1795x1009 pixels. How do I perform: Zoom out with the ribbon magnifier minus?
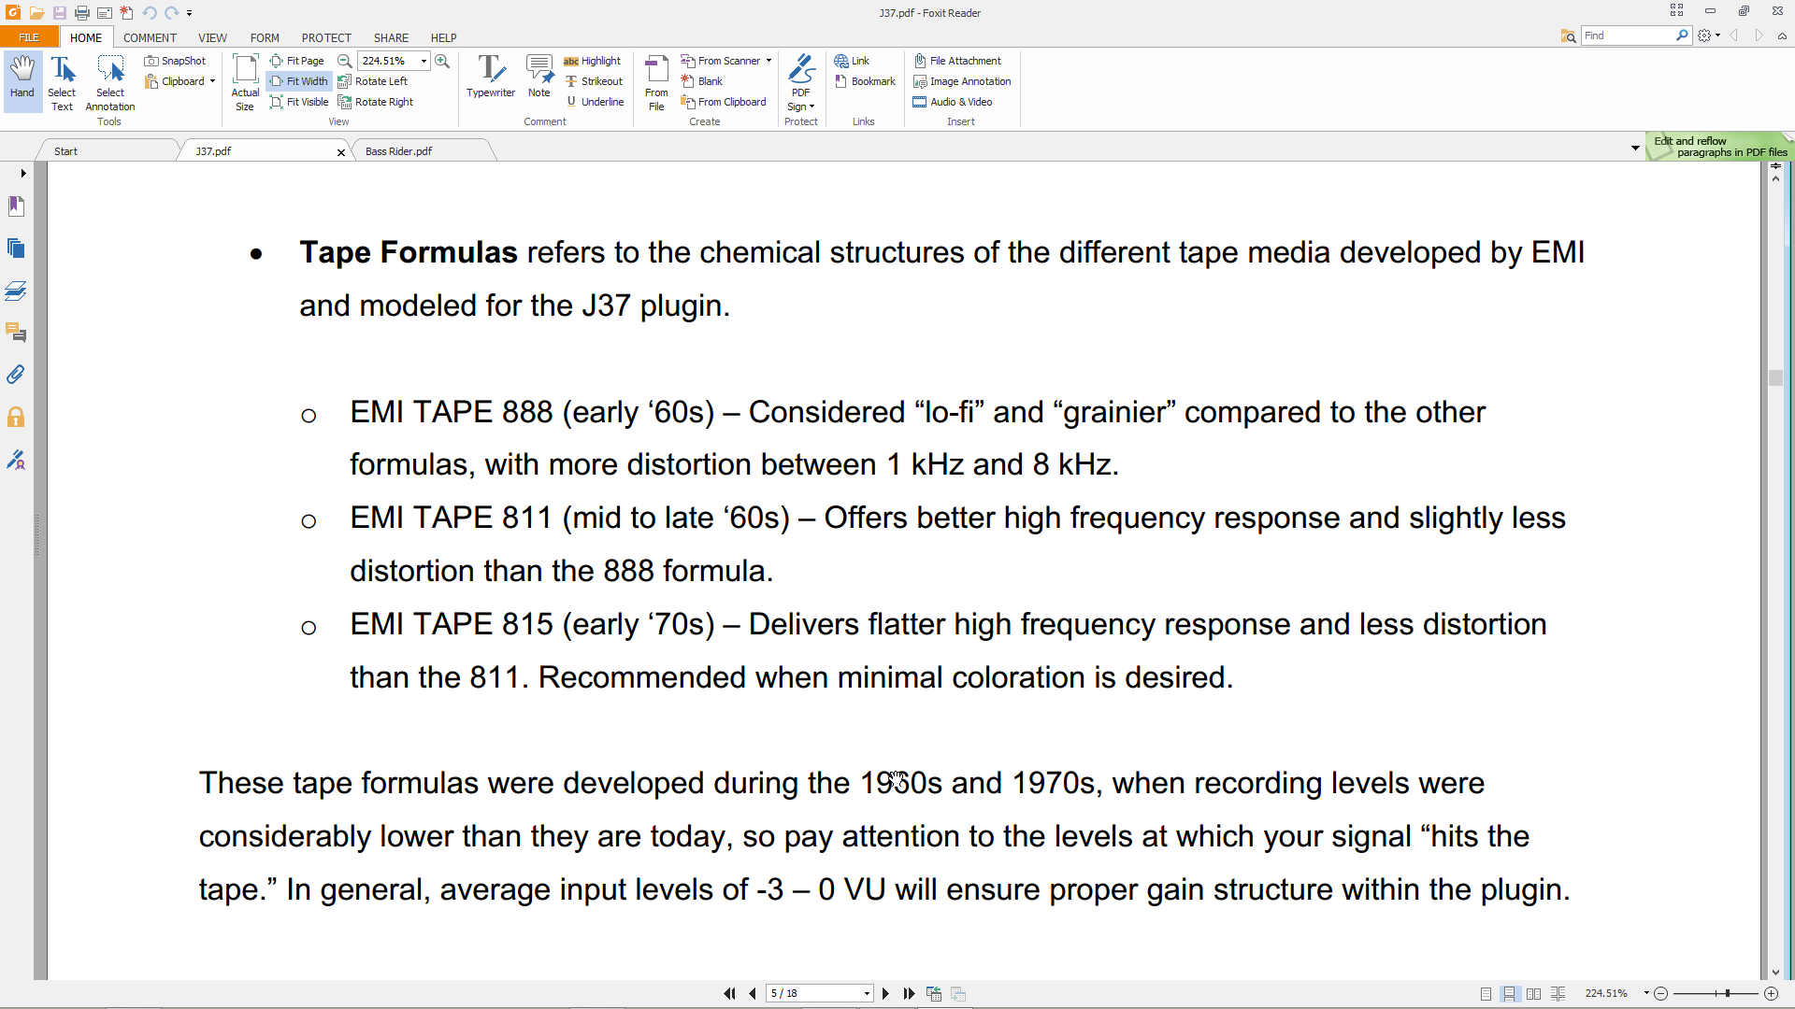(x=345, y=61)
